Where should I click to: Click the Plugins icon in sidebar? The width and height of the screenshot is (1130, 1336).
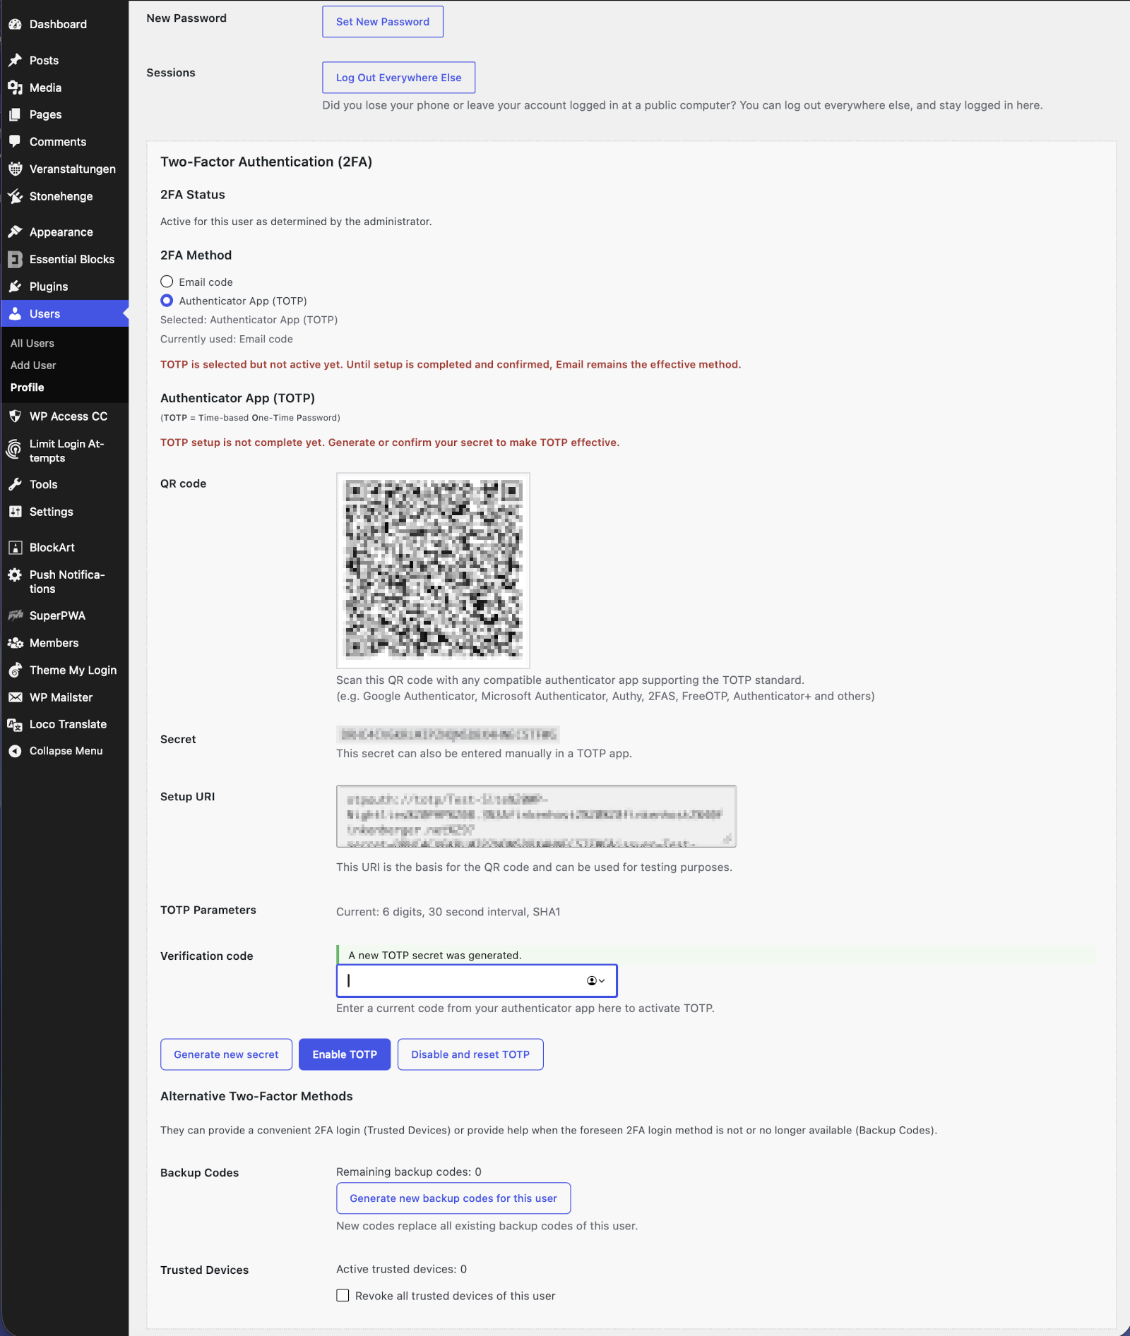pos(16,287)
